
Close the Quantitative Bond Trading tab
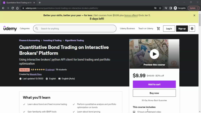click(x=34, y=3)
